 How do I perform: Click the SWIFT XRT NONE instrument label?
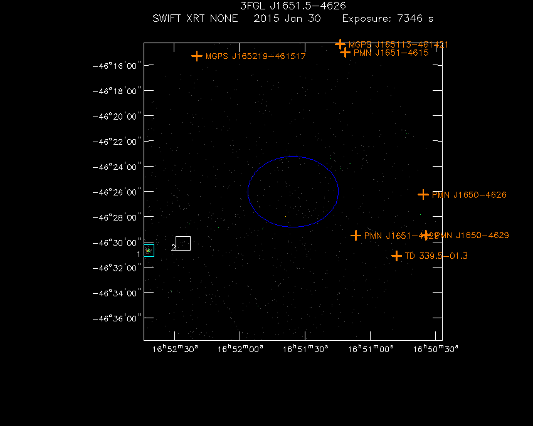point(195,18)
